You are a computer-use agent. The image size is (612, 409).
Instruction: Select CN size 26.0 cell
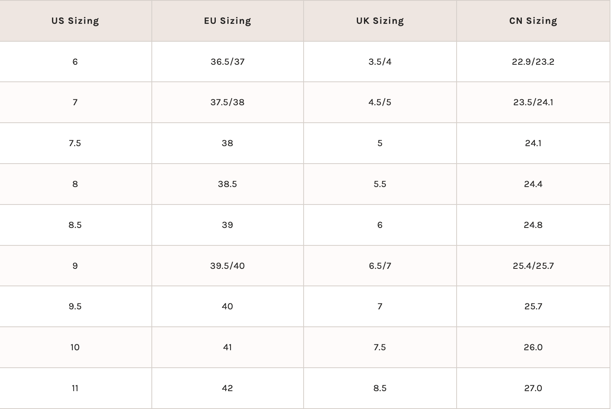point(533,347)
